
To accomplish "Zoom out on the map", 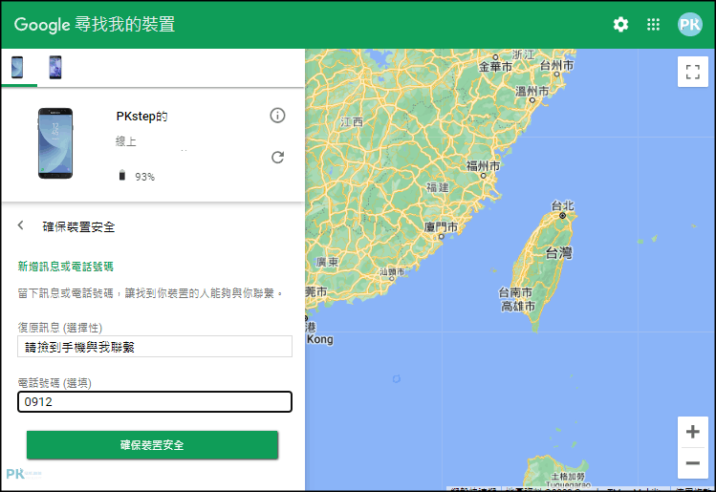I will click(x=693, y=462).
